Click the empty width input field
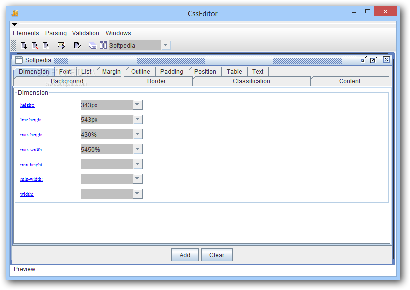 coord(107,194)
